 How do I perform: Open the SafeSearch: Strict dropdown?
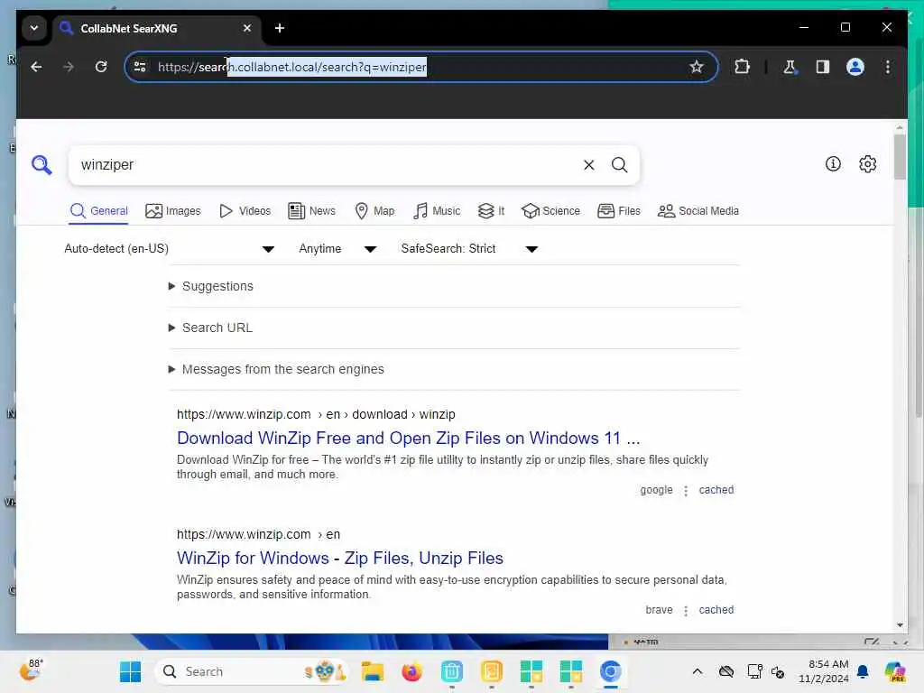[469, 249]
